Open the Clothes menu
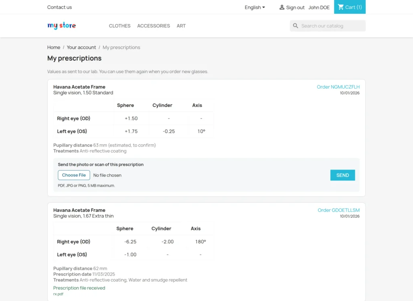This screenshot has width=413, height=301. pyautogui.click(x=119, y=26)
